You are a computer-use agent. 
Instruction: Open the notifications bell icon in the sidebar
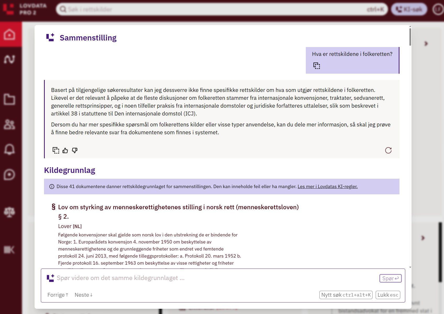pyautogui.click(x=9, y=149)
